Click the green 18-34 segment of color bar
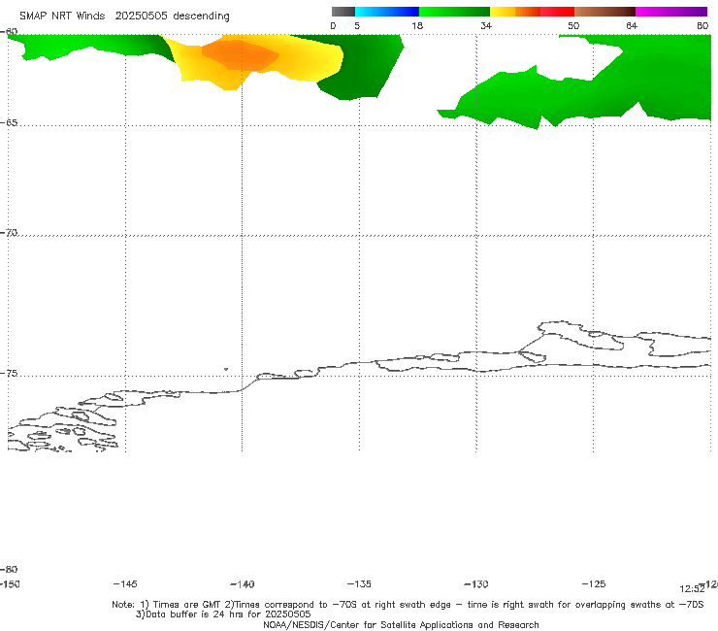Screen dimensions: 718x631 pyautogui.click(x=454, y=12)
